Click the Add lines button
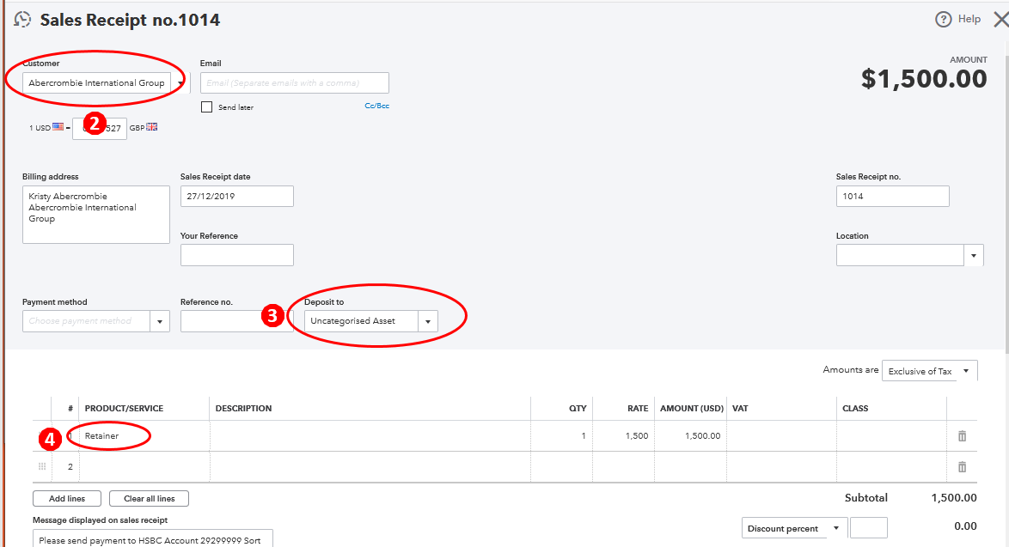Viewport: 1009px width, 547px height. coord(66,498)
